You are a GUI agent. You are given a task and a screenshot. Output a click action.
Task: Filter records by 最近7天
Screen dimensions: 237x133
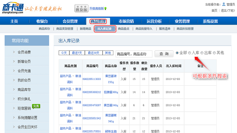click(x=77, y=53)
